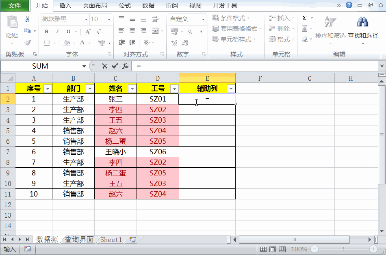Open filter dropdown for 工号
Viewport: 386px width, 255px height.
[x=175, y=89]
